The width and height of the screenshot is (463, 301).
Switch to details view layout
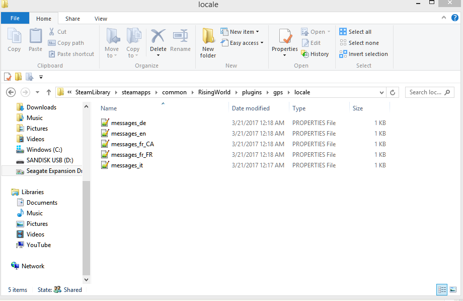(x=442, y=289)
